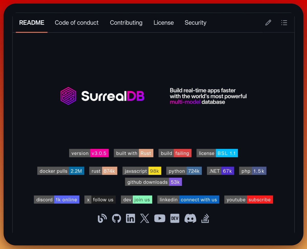The image size is (307, 249).
Task: Switch to the Code of conduct tab
Action: point(76,23)
